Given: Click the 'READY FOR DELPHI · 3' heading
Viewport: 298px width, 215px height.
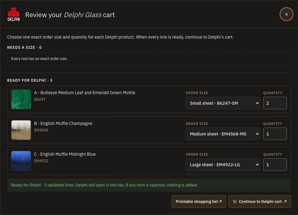Looking at the screenshot, I should click(x=30, y=80).
